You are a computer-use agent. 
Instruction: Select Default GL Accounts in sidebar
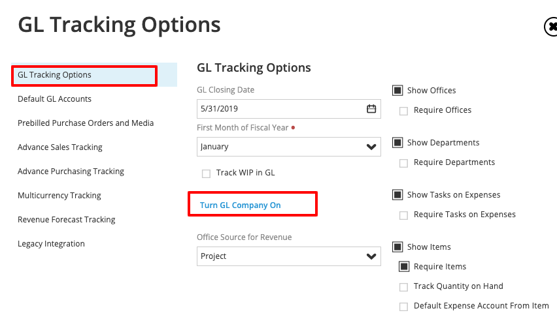click(x=55, y=99)
